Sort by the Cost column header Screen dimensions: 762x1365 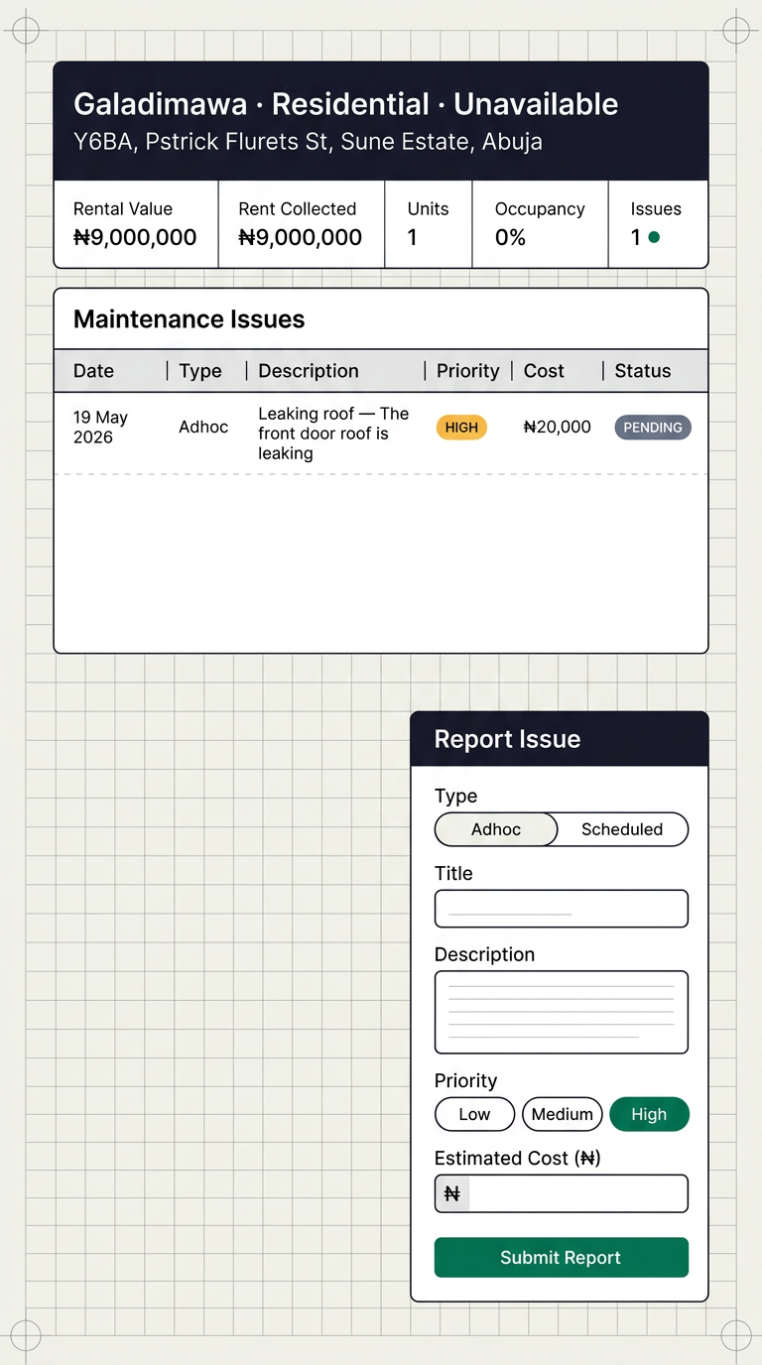[544, 371]
